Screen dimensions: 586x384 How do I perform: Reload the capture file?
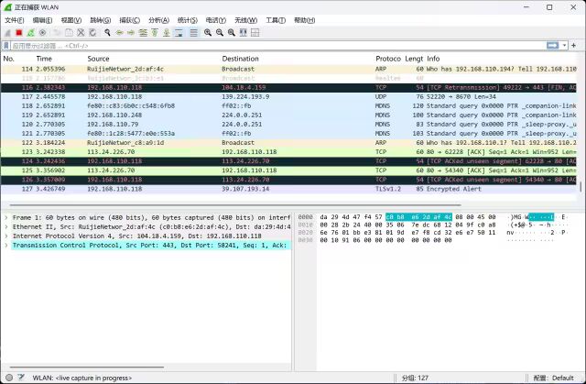pos(92,33)
